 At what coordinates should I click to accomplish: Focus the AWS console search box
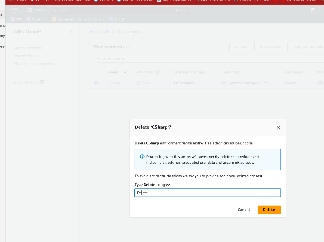pyautogui.click(x=119, y=10)
